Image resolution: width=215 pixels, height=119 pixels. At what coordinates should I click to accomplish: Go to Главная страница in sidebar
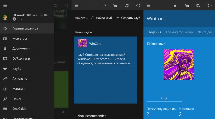(27, 28)
